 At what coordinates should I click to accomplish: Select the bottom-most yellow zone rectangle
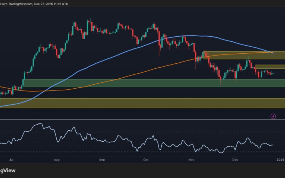(x=142, y=103)
